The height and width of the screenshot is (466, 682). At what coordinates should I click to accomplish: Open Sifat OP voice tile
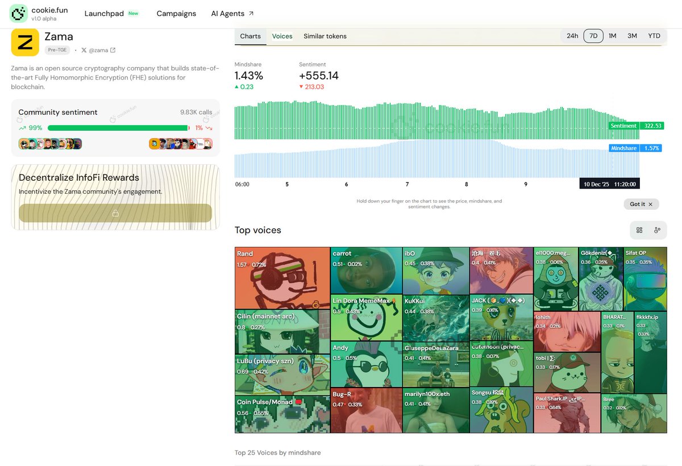[645, 279]
